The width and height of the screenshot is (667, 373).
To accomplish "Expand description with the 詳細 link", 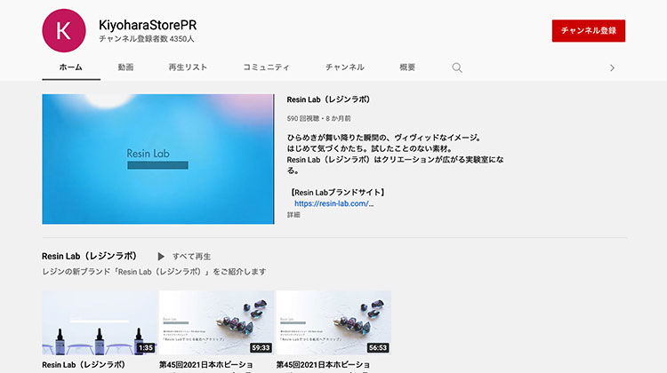I will pyautogui.click(x=293, y=215).
